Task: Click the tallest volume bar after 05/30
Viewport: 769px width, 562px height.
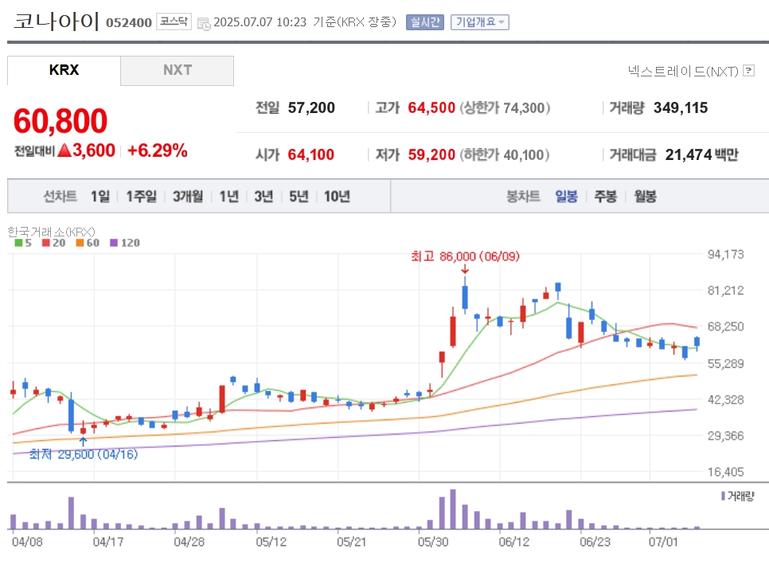Action: point(453,509)
